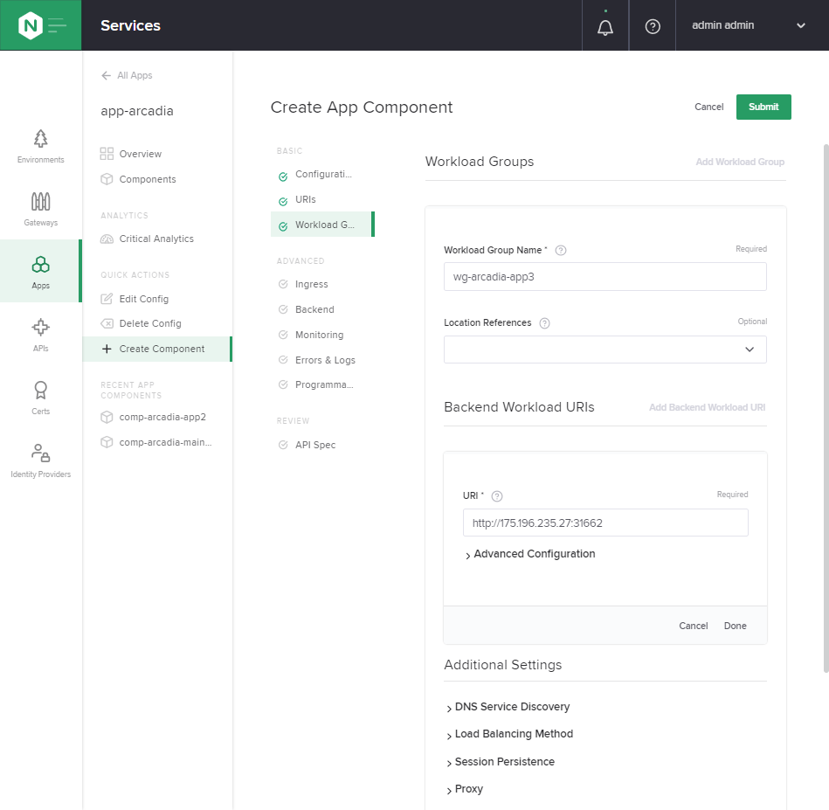The image size is (829, 810).
Task: Go to the Workload Groups step
Action: [x=322, y=225]
